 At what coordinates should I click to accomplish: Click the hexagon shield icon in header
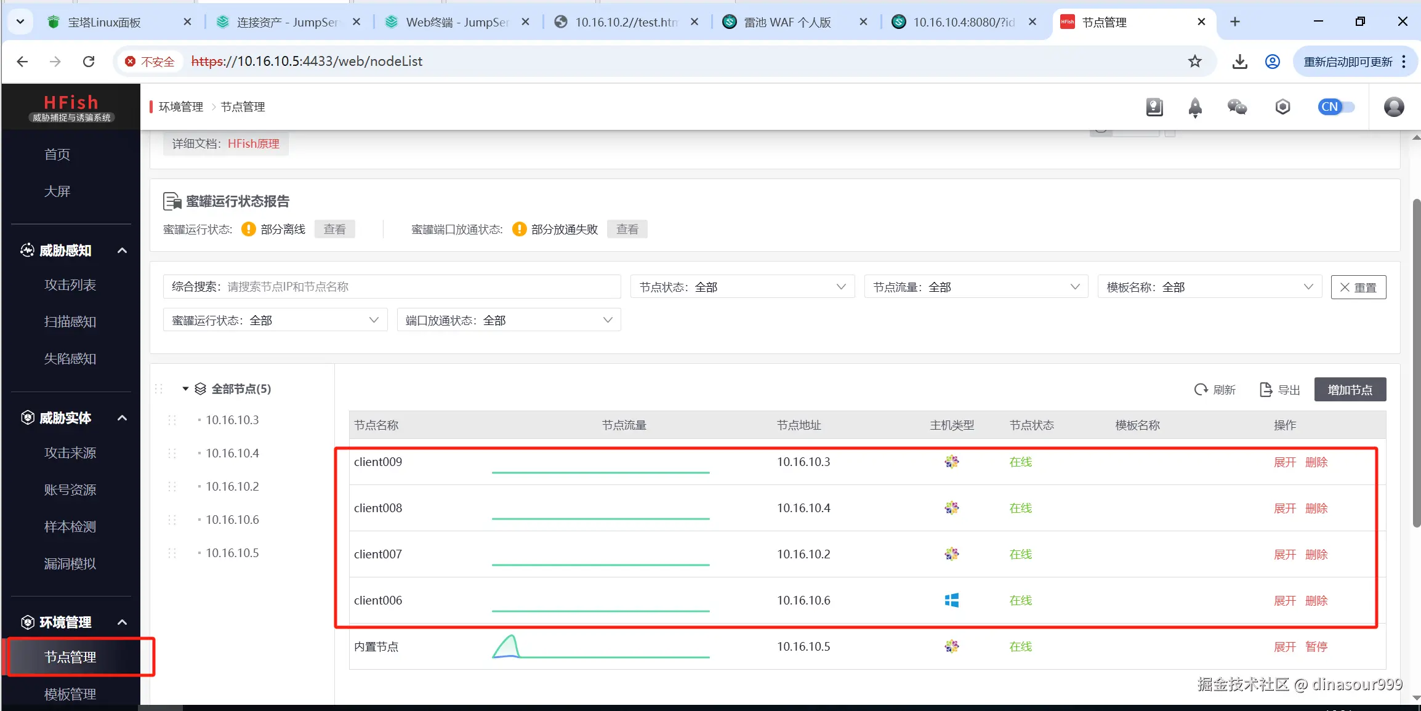(1282, 107)
